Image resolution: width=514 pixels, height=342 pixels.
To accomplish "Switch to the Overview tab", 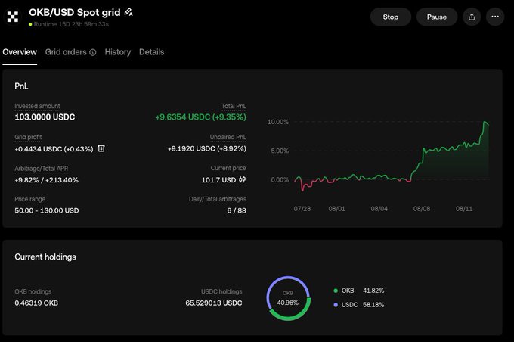I will click(x=20, y=52).
